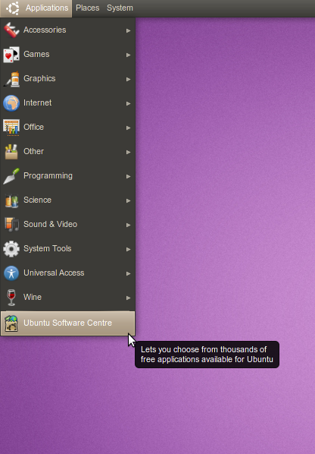Select the Graphics label
Image resolution: width=315 pixels, height=454 pixels.
39,78
